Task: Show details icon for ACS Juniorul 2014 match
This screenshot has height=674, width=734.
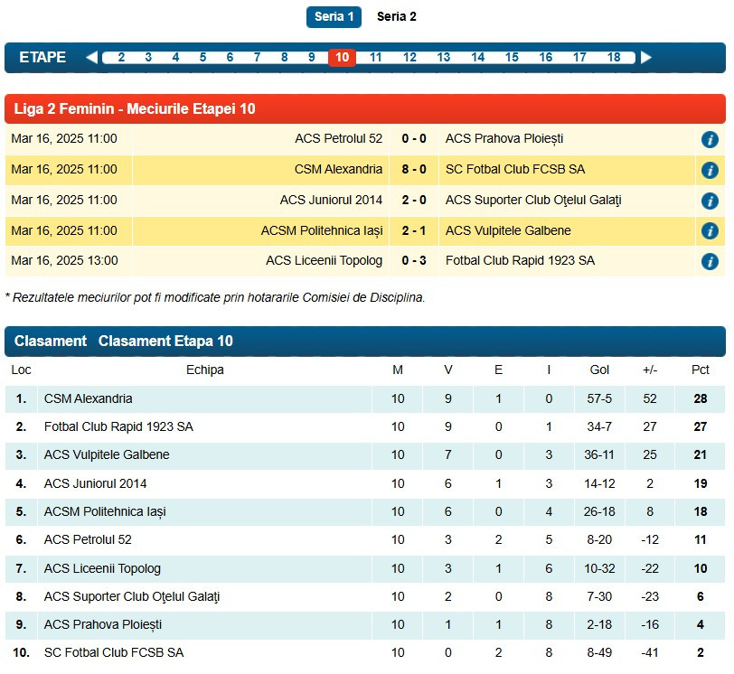Action: pyautogui.click(x=710, y=201)
